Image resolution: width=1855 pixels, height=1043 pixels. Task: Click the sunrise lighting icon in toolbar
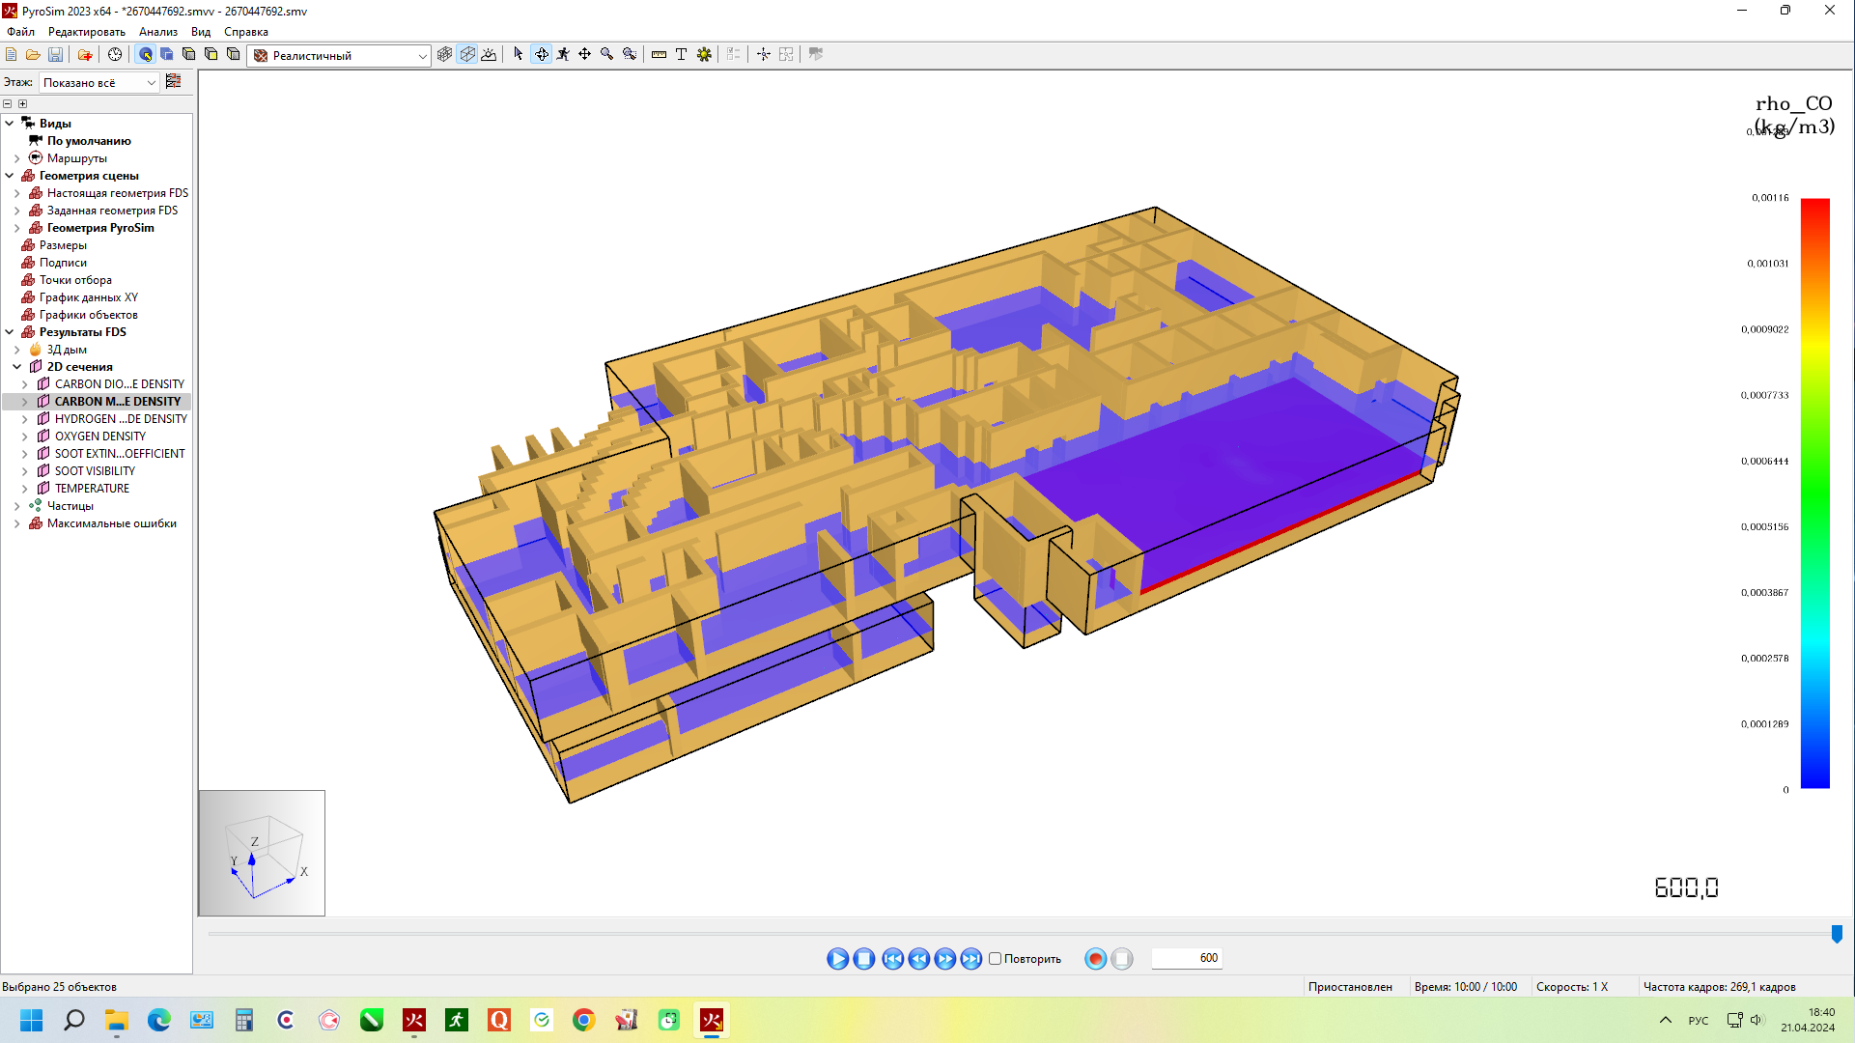tap(490, 55)
